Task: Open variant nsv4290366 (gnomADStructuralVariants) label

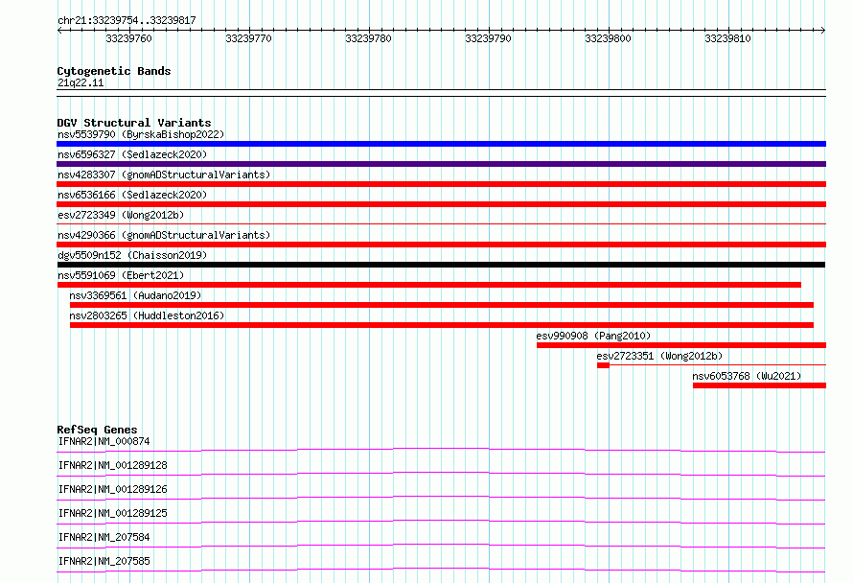Action: tap(164, 235)
